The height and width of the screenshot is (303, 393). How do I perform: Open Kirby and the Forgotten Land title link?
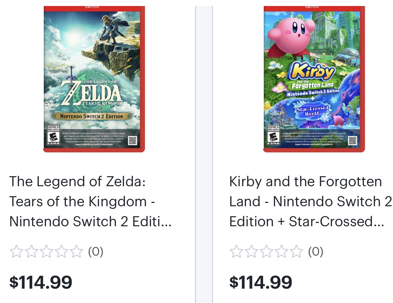(x=310, y=202)
